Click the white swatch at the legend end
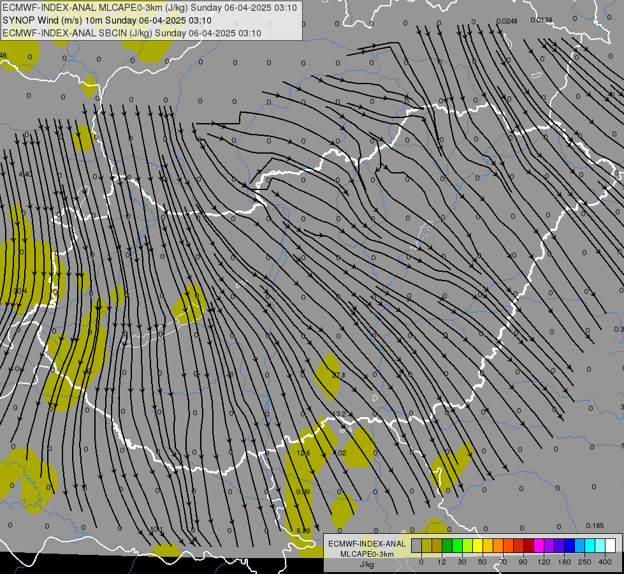This screenshot has height=574, width=624. [611, 545]
